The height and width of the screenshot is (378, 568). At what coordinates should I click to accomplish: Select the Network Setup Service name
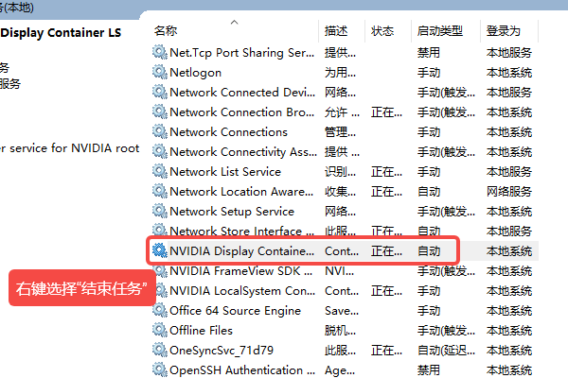(232, 212)
